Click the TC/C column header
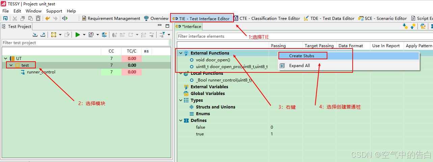Screen dimensions: 433x162 click(132, 51)
